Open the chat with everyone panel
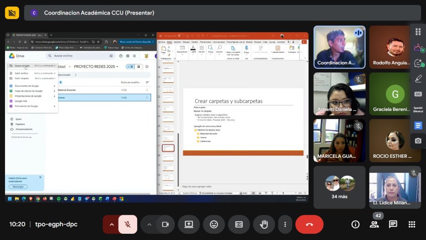Image resolution: width=426 pixels, height=240 pixels. (393, 224)
